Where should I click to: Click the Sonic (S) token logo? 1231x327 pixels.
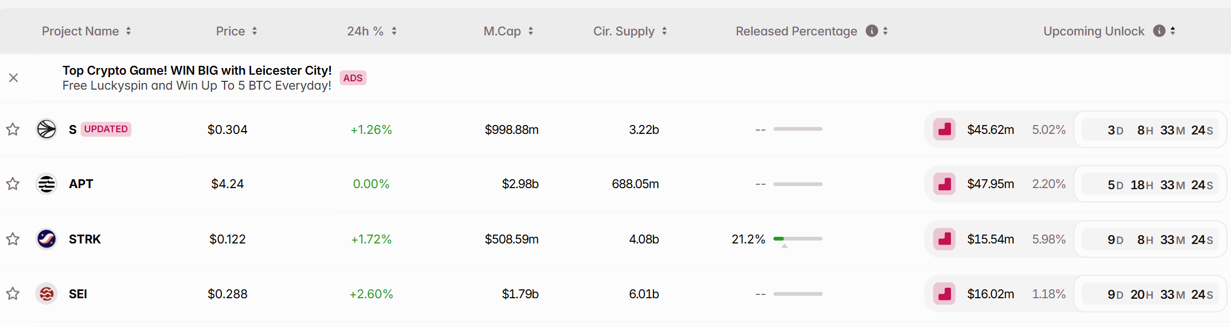(46, 129)
